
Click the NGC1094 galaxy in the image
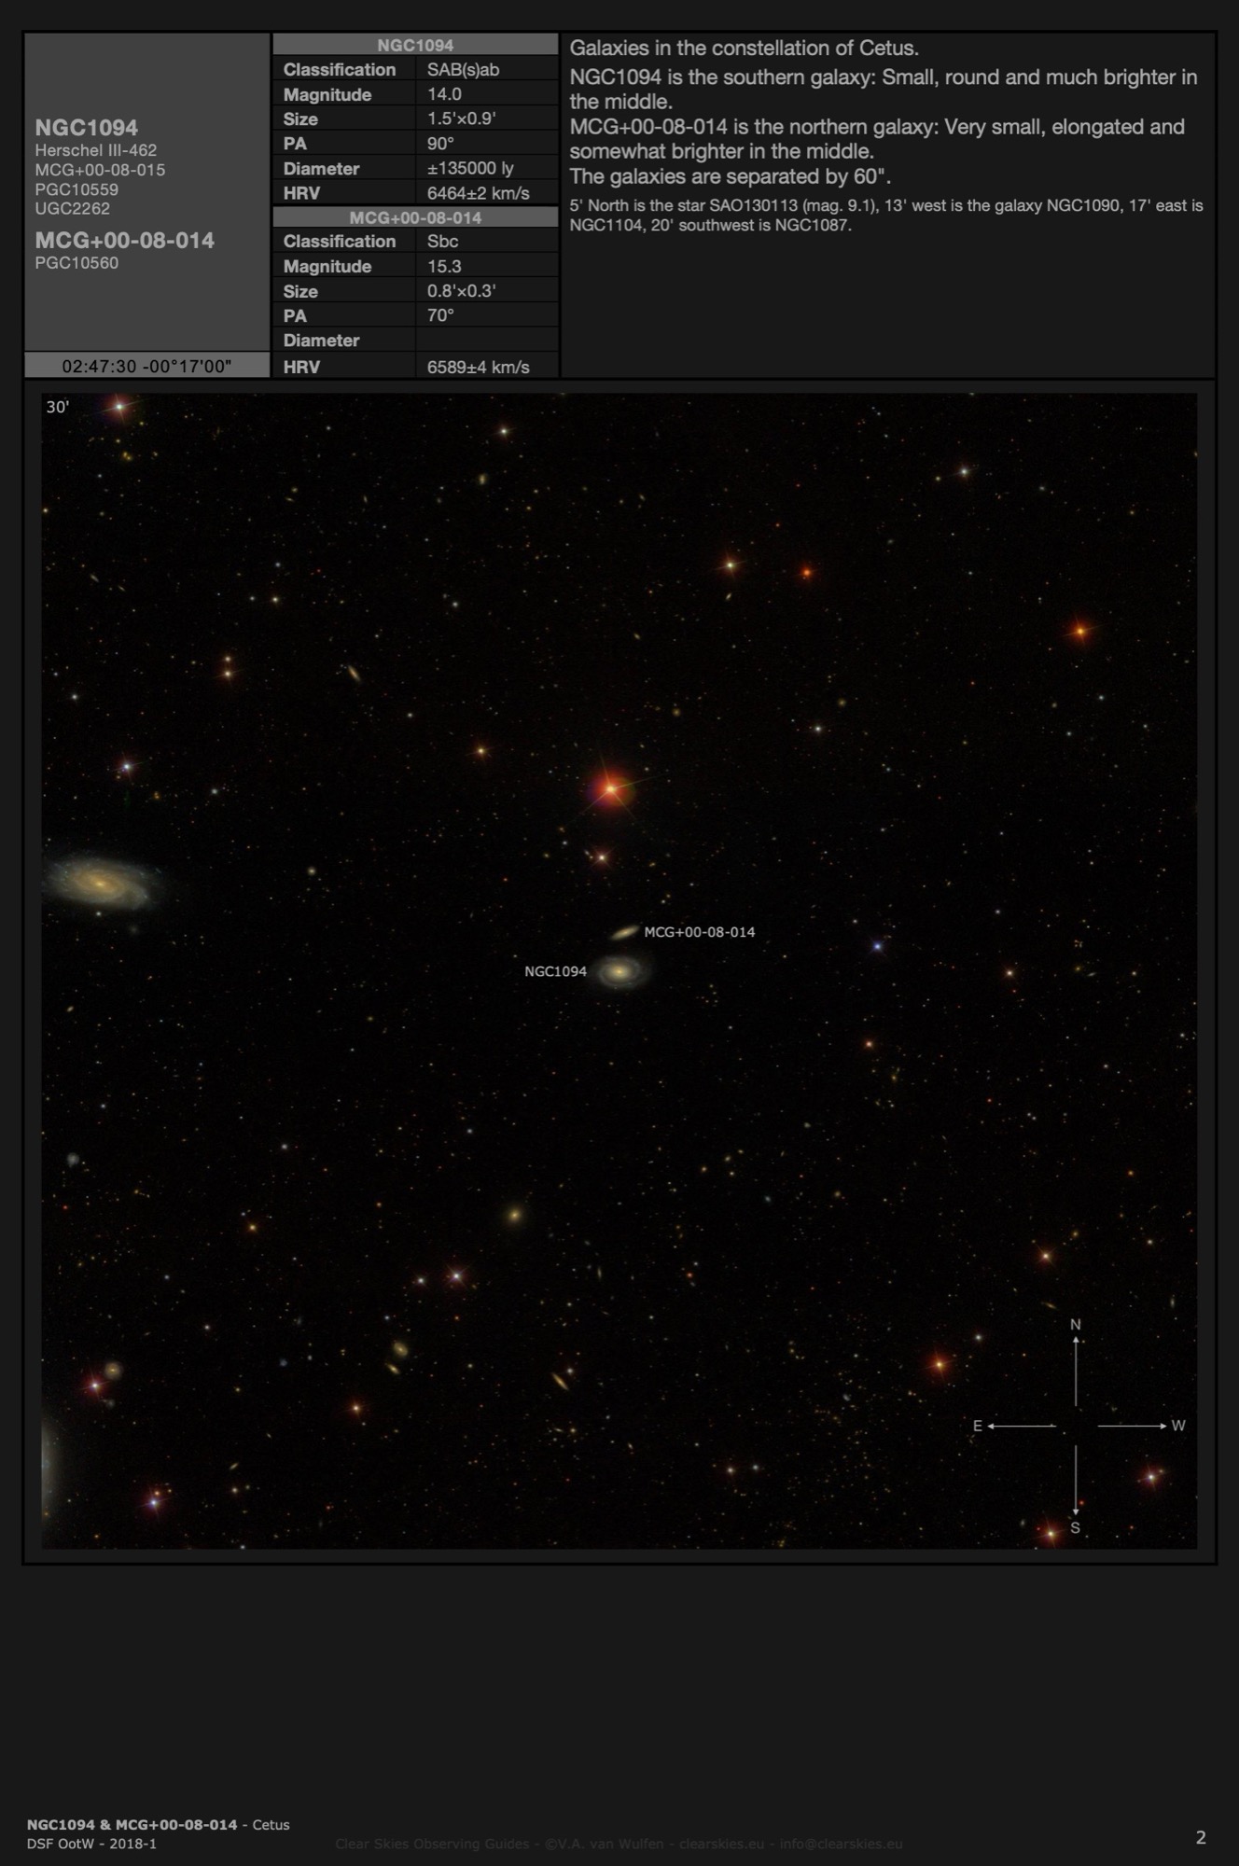tap(620, 971)
